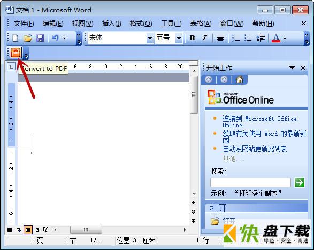Click the Select Browse Object circle
The width and height of the screenshot is (314, 250).
pyautogui.click(x=193, y=212)
